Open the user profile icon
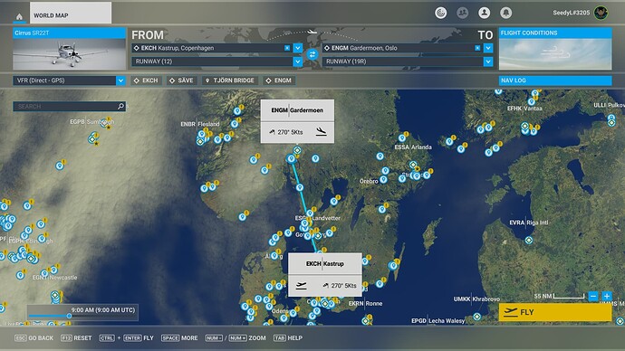 click(485, 14)
